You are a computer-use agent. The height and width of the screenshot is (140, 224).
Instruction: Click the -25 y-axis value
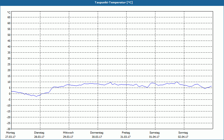click(9, 123)
